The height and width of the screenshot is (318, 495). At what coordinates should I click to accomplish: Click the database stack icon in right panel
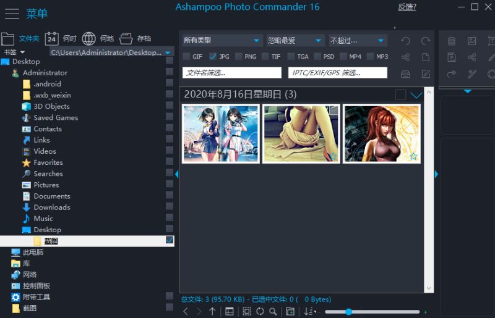click(452, 41)
